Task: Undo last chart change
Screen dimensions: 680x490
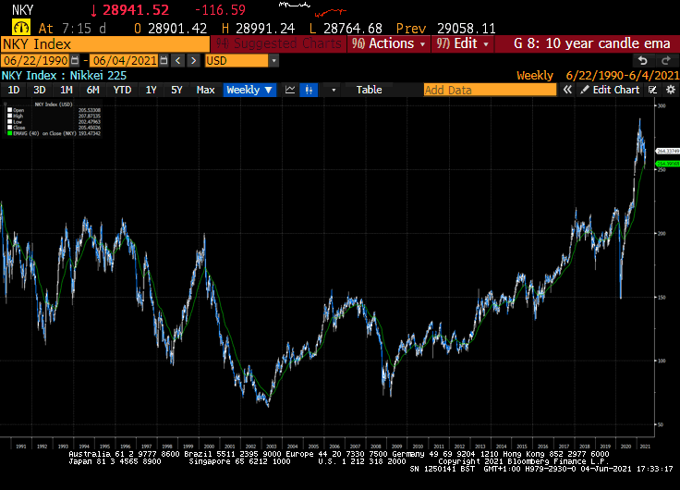Action: coord(643,60)
